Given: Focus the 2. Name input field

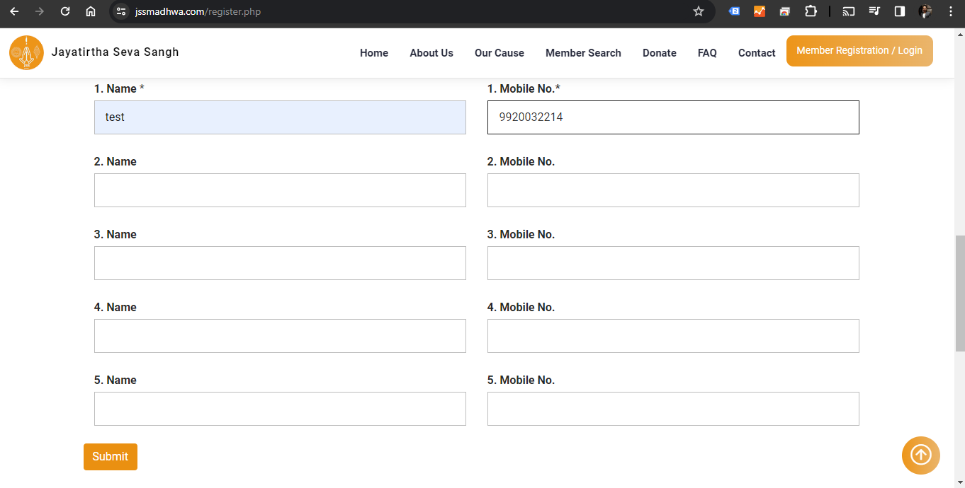Looking at the screenshot, I should (280, 190).
